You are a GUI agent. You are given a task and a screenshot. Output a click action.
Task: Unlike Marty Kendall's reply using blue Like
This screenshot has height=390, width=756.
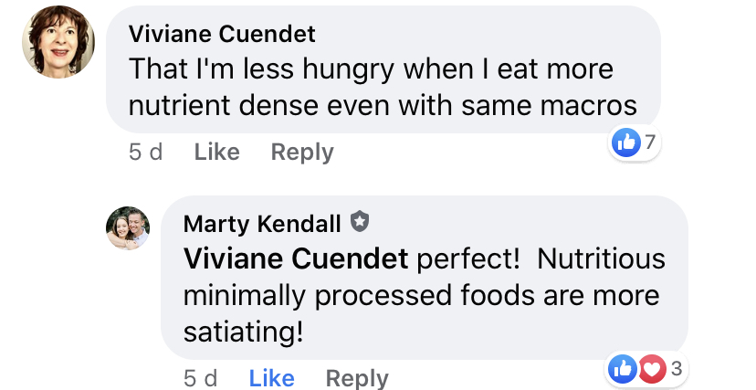(271, 378)
